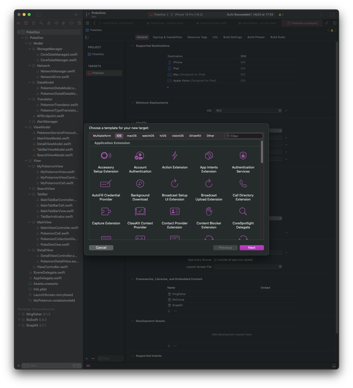The height and width of the screenshot is (388, 353).
Task: Click the targets Filter field
Action: pyautogui.click(x=111, y=359)
